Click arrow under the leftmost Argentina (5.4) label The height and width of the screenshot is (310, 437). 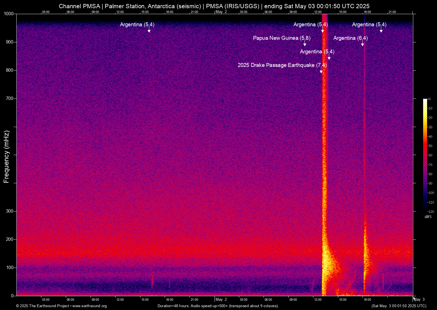[149, 30]
